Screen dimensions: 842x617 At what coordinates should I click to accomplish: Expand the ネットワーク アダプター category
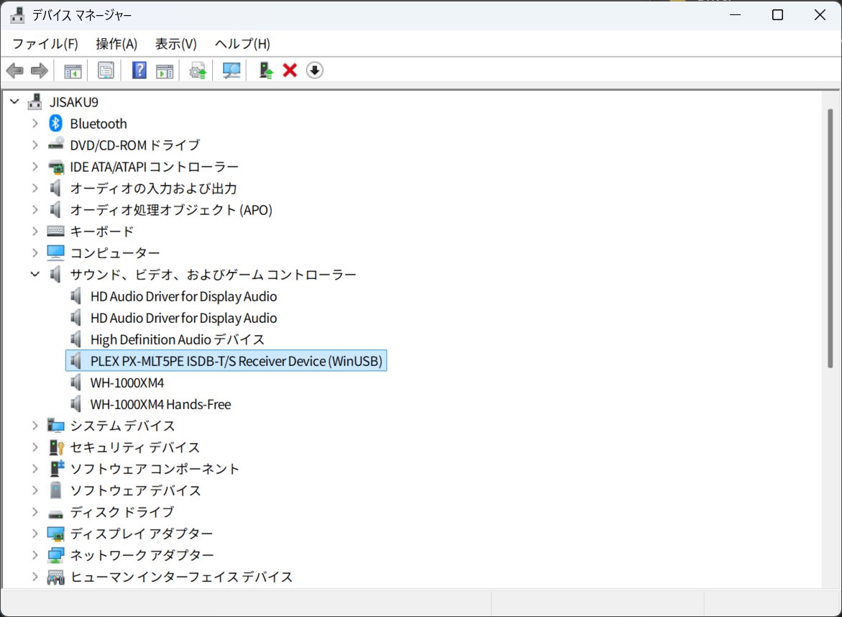click(35, 554)
